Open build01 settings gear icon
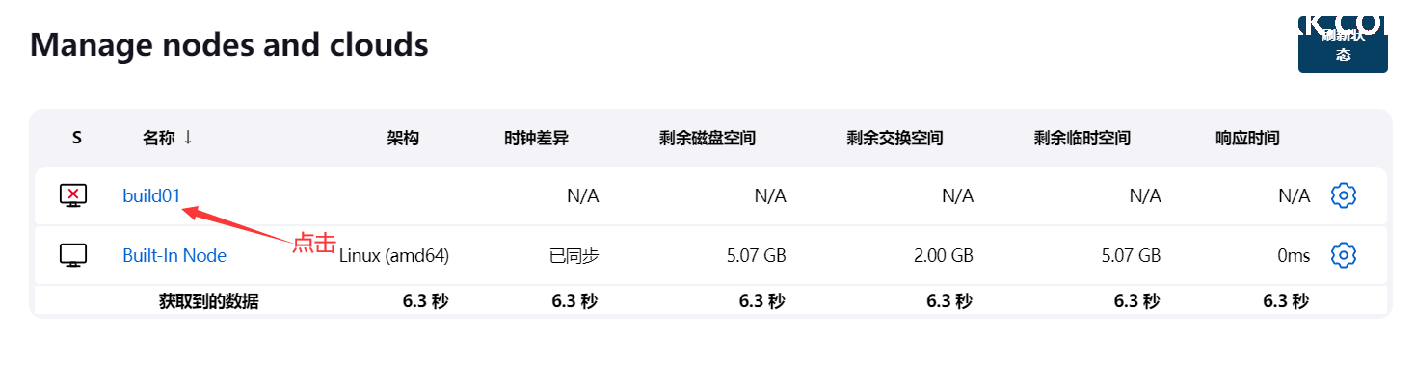The height and width of the screenshot is (387, 1415). pos(1343,195)
